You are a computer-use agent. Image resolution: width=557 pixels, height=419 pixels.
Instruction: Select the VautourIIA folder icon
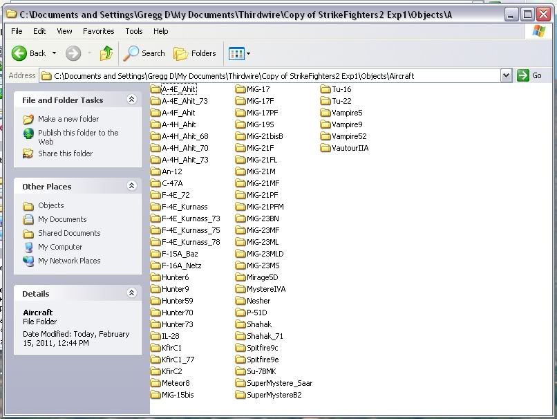tap(325, 148)
